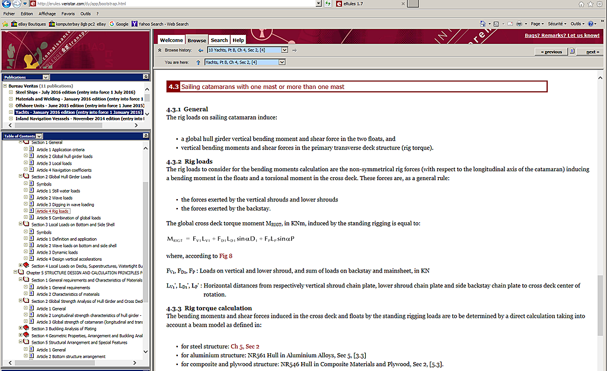Click the page icon between previous and next
This screenshot has height=371, width=607.
pyautogui.click(x=572, y=51)
